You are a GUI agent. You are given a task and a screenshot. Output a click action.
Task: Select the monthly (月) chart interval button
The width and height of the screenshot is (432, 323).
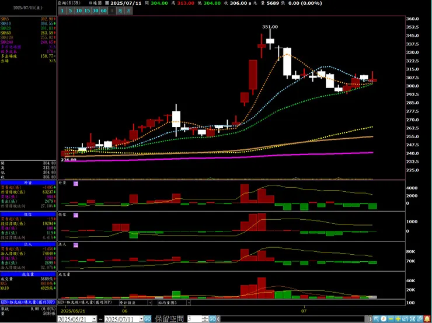[129, 10]
